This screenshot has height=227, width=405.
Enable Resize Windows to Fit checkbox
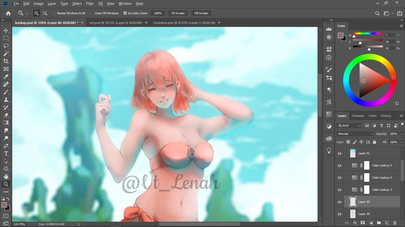click(54, 13)
